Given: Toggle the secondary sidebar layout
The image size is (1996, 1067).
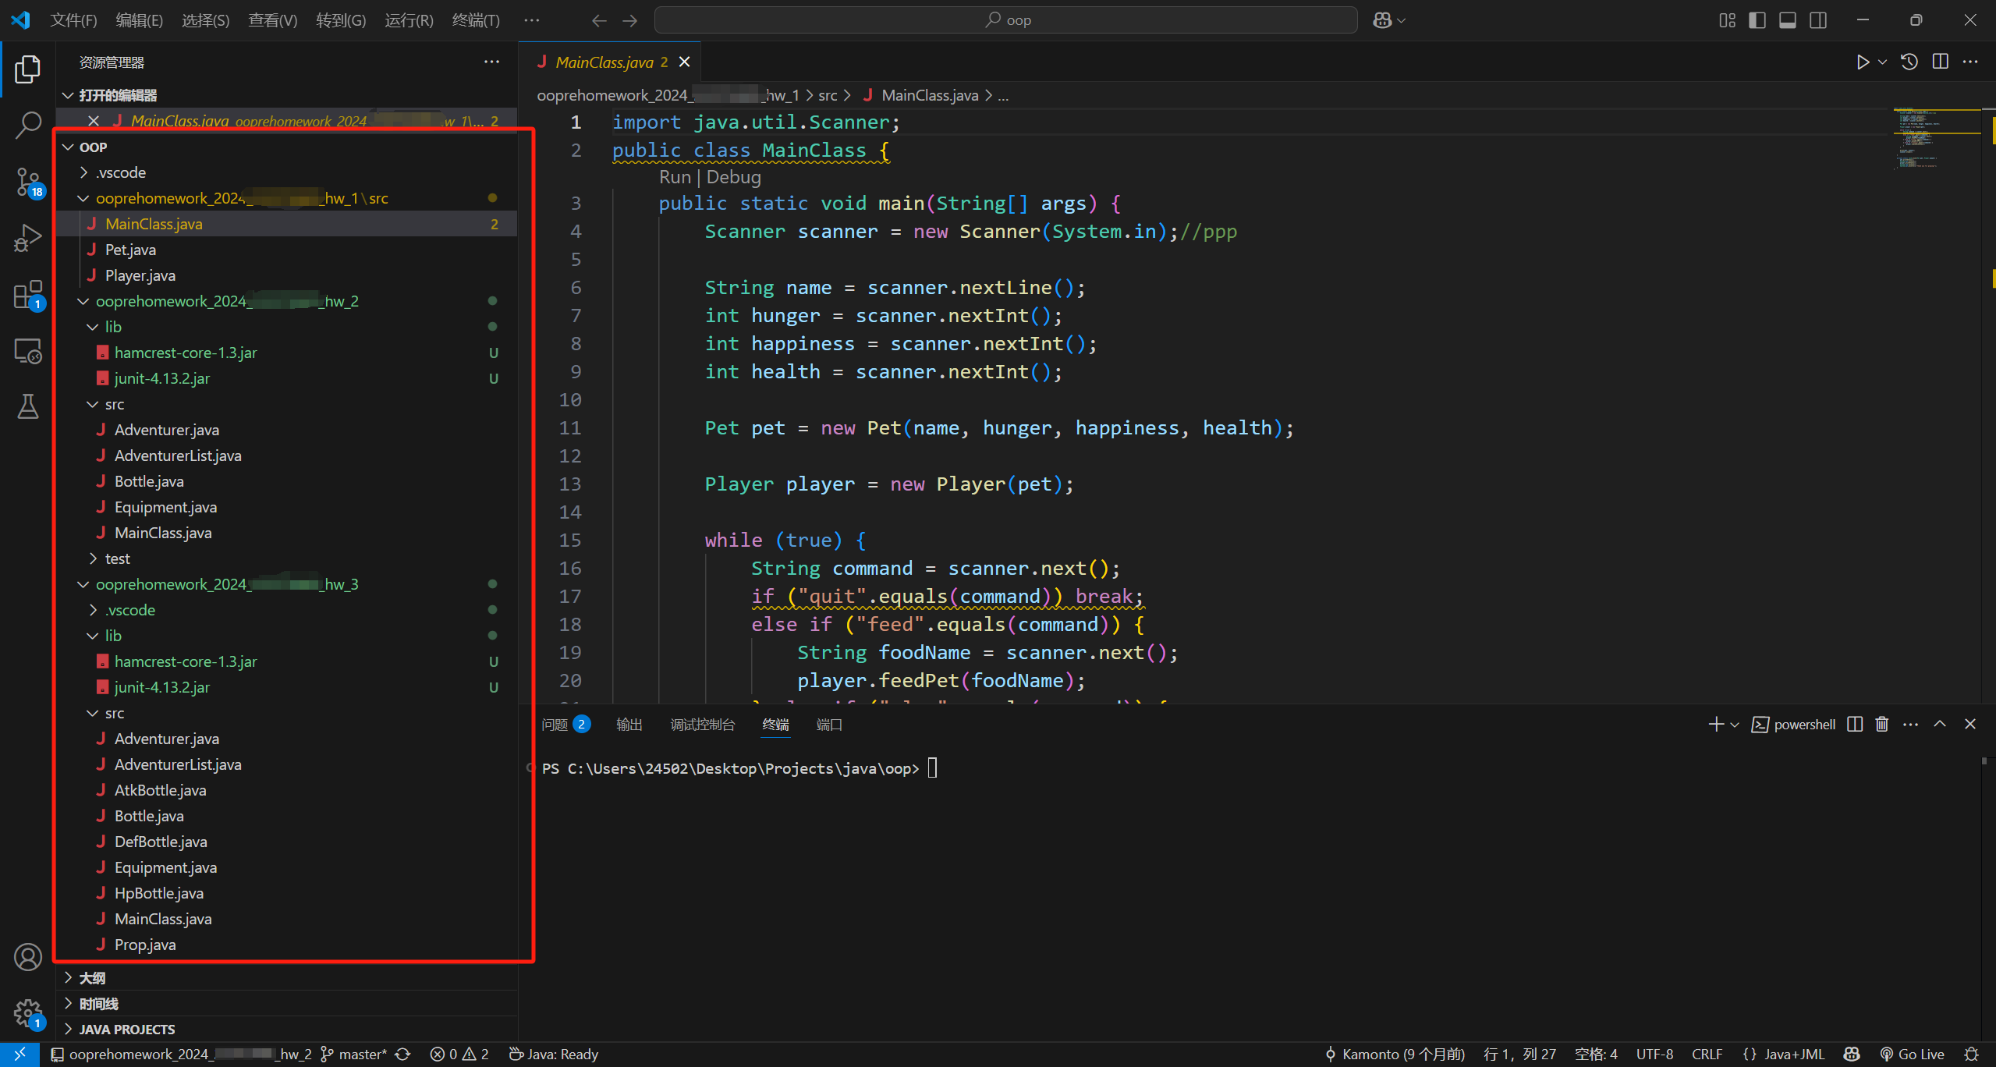Looking at the screenshot, I should [x=1818, y=20].
